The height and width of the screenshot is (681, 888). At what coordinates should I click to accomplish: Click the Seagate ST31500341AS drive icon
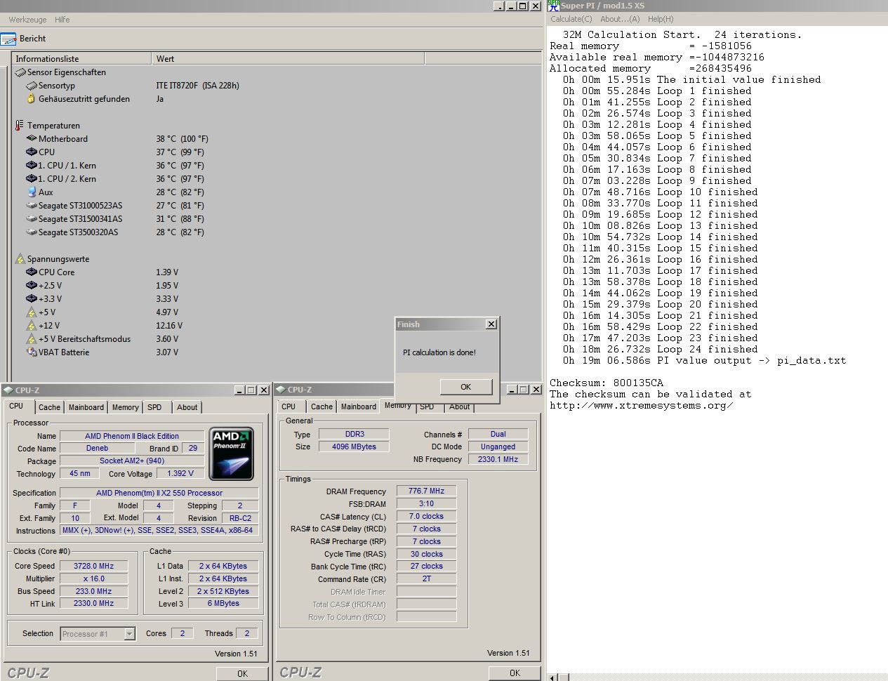(31, 219)
